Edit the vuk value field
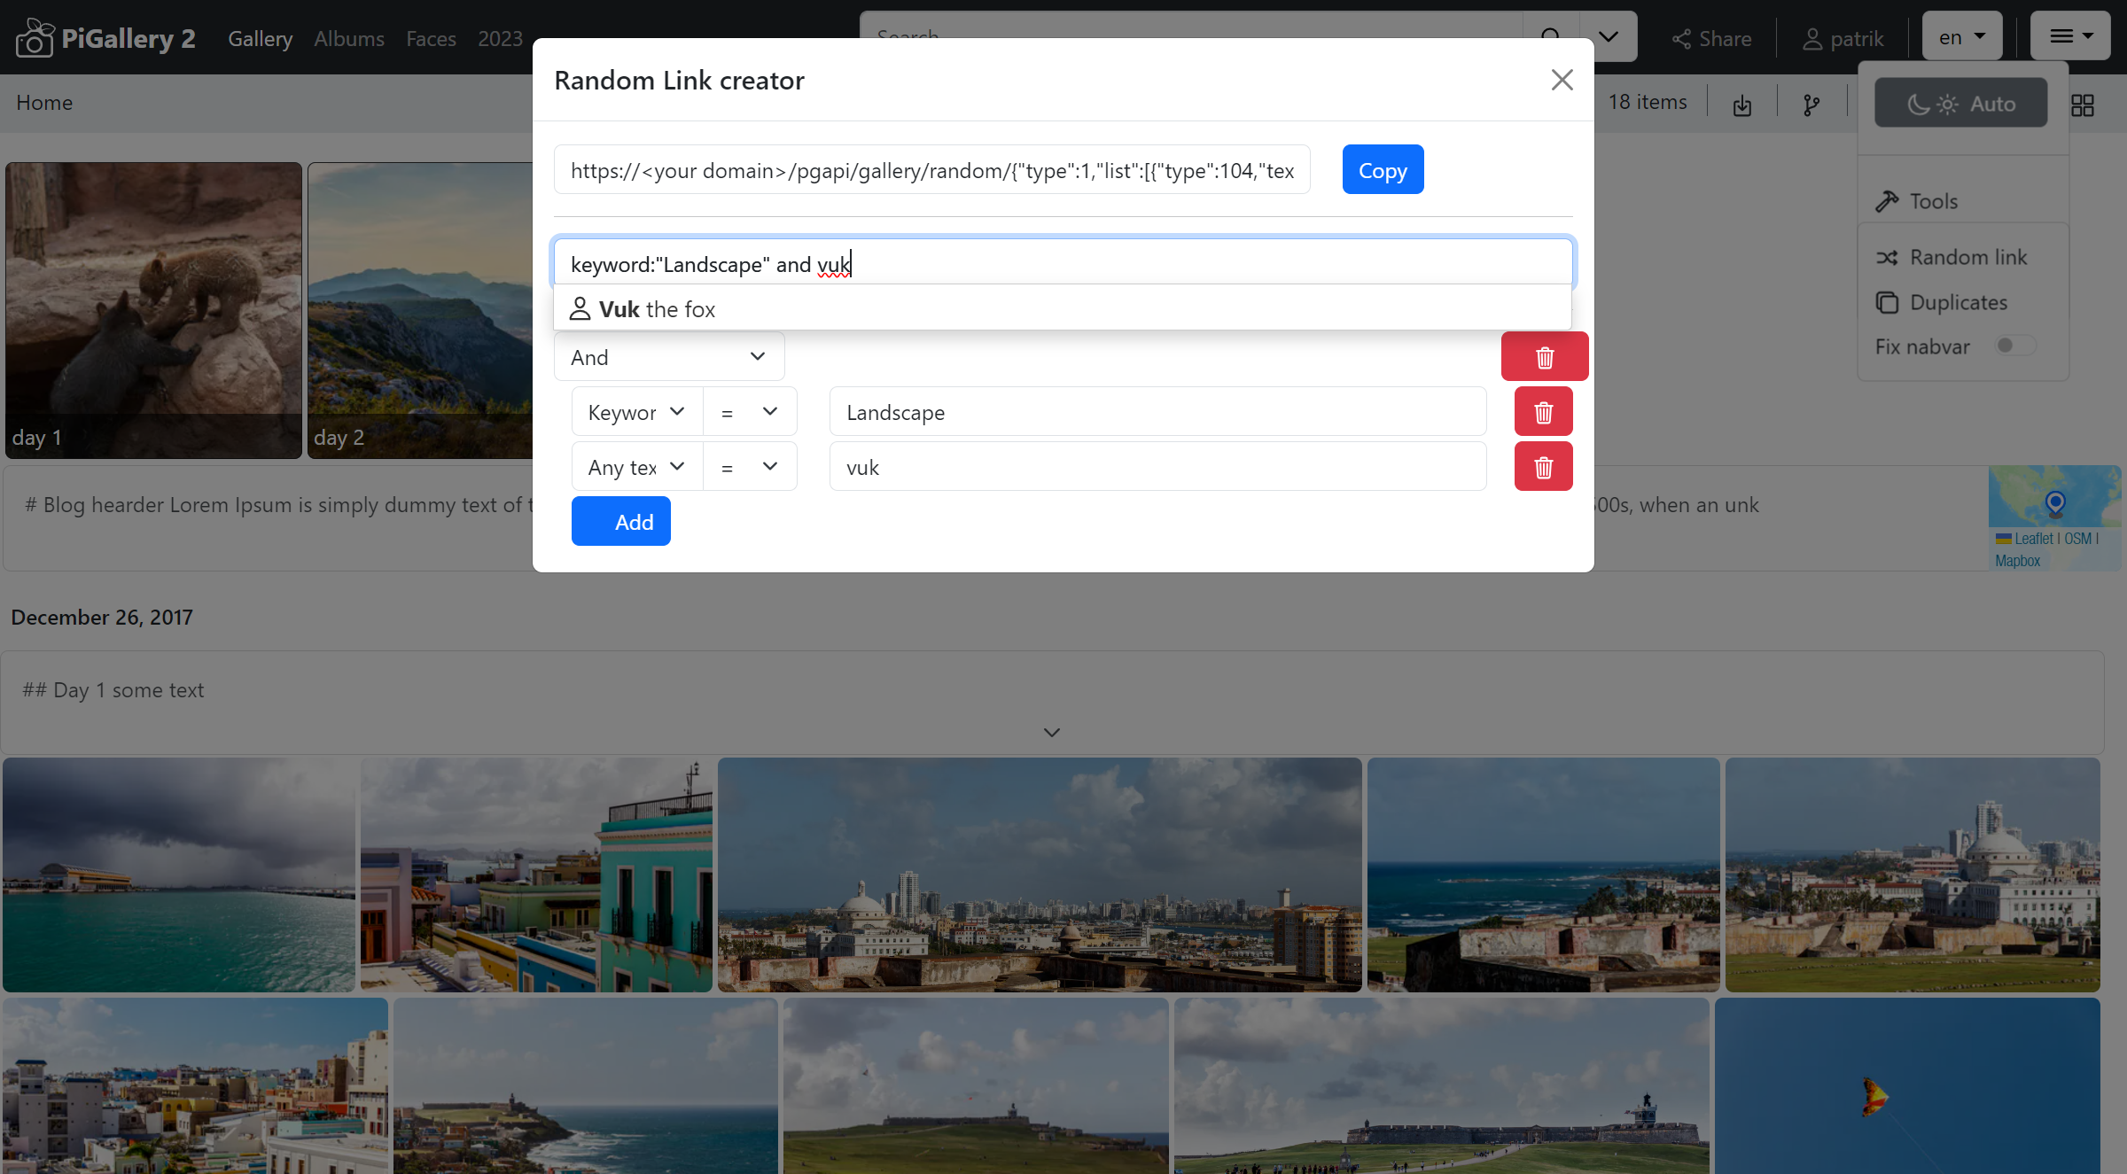 [1157, 467]
